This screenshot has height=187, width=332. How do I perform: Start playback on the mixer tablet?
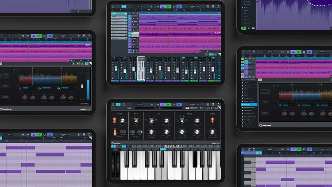click(168, 6)
